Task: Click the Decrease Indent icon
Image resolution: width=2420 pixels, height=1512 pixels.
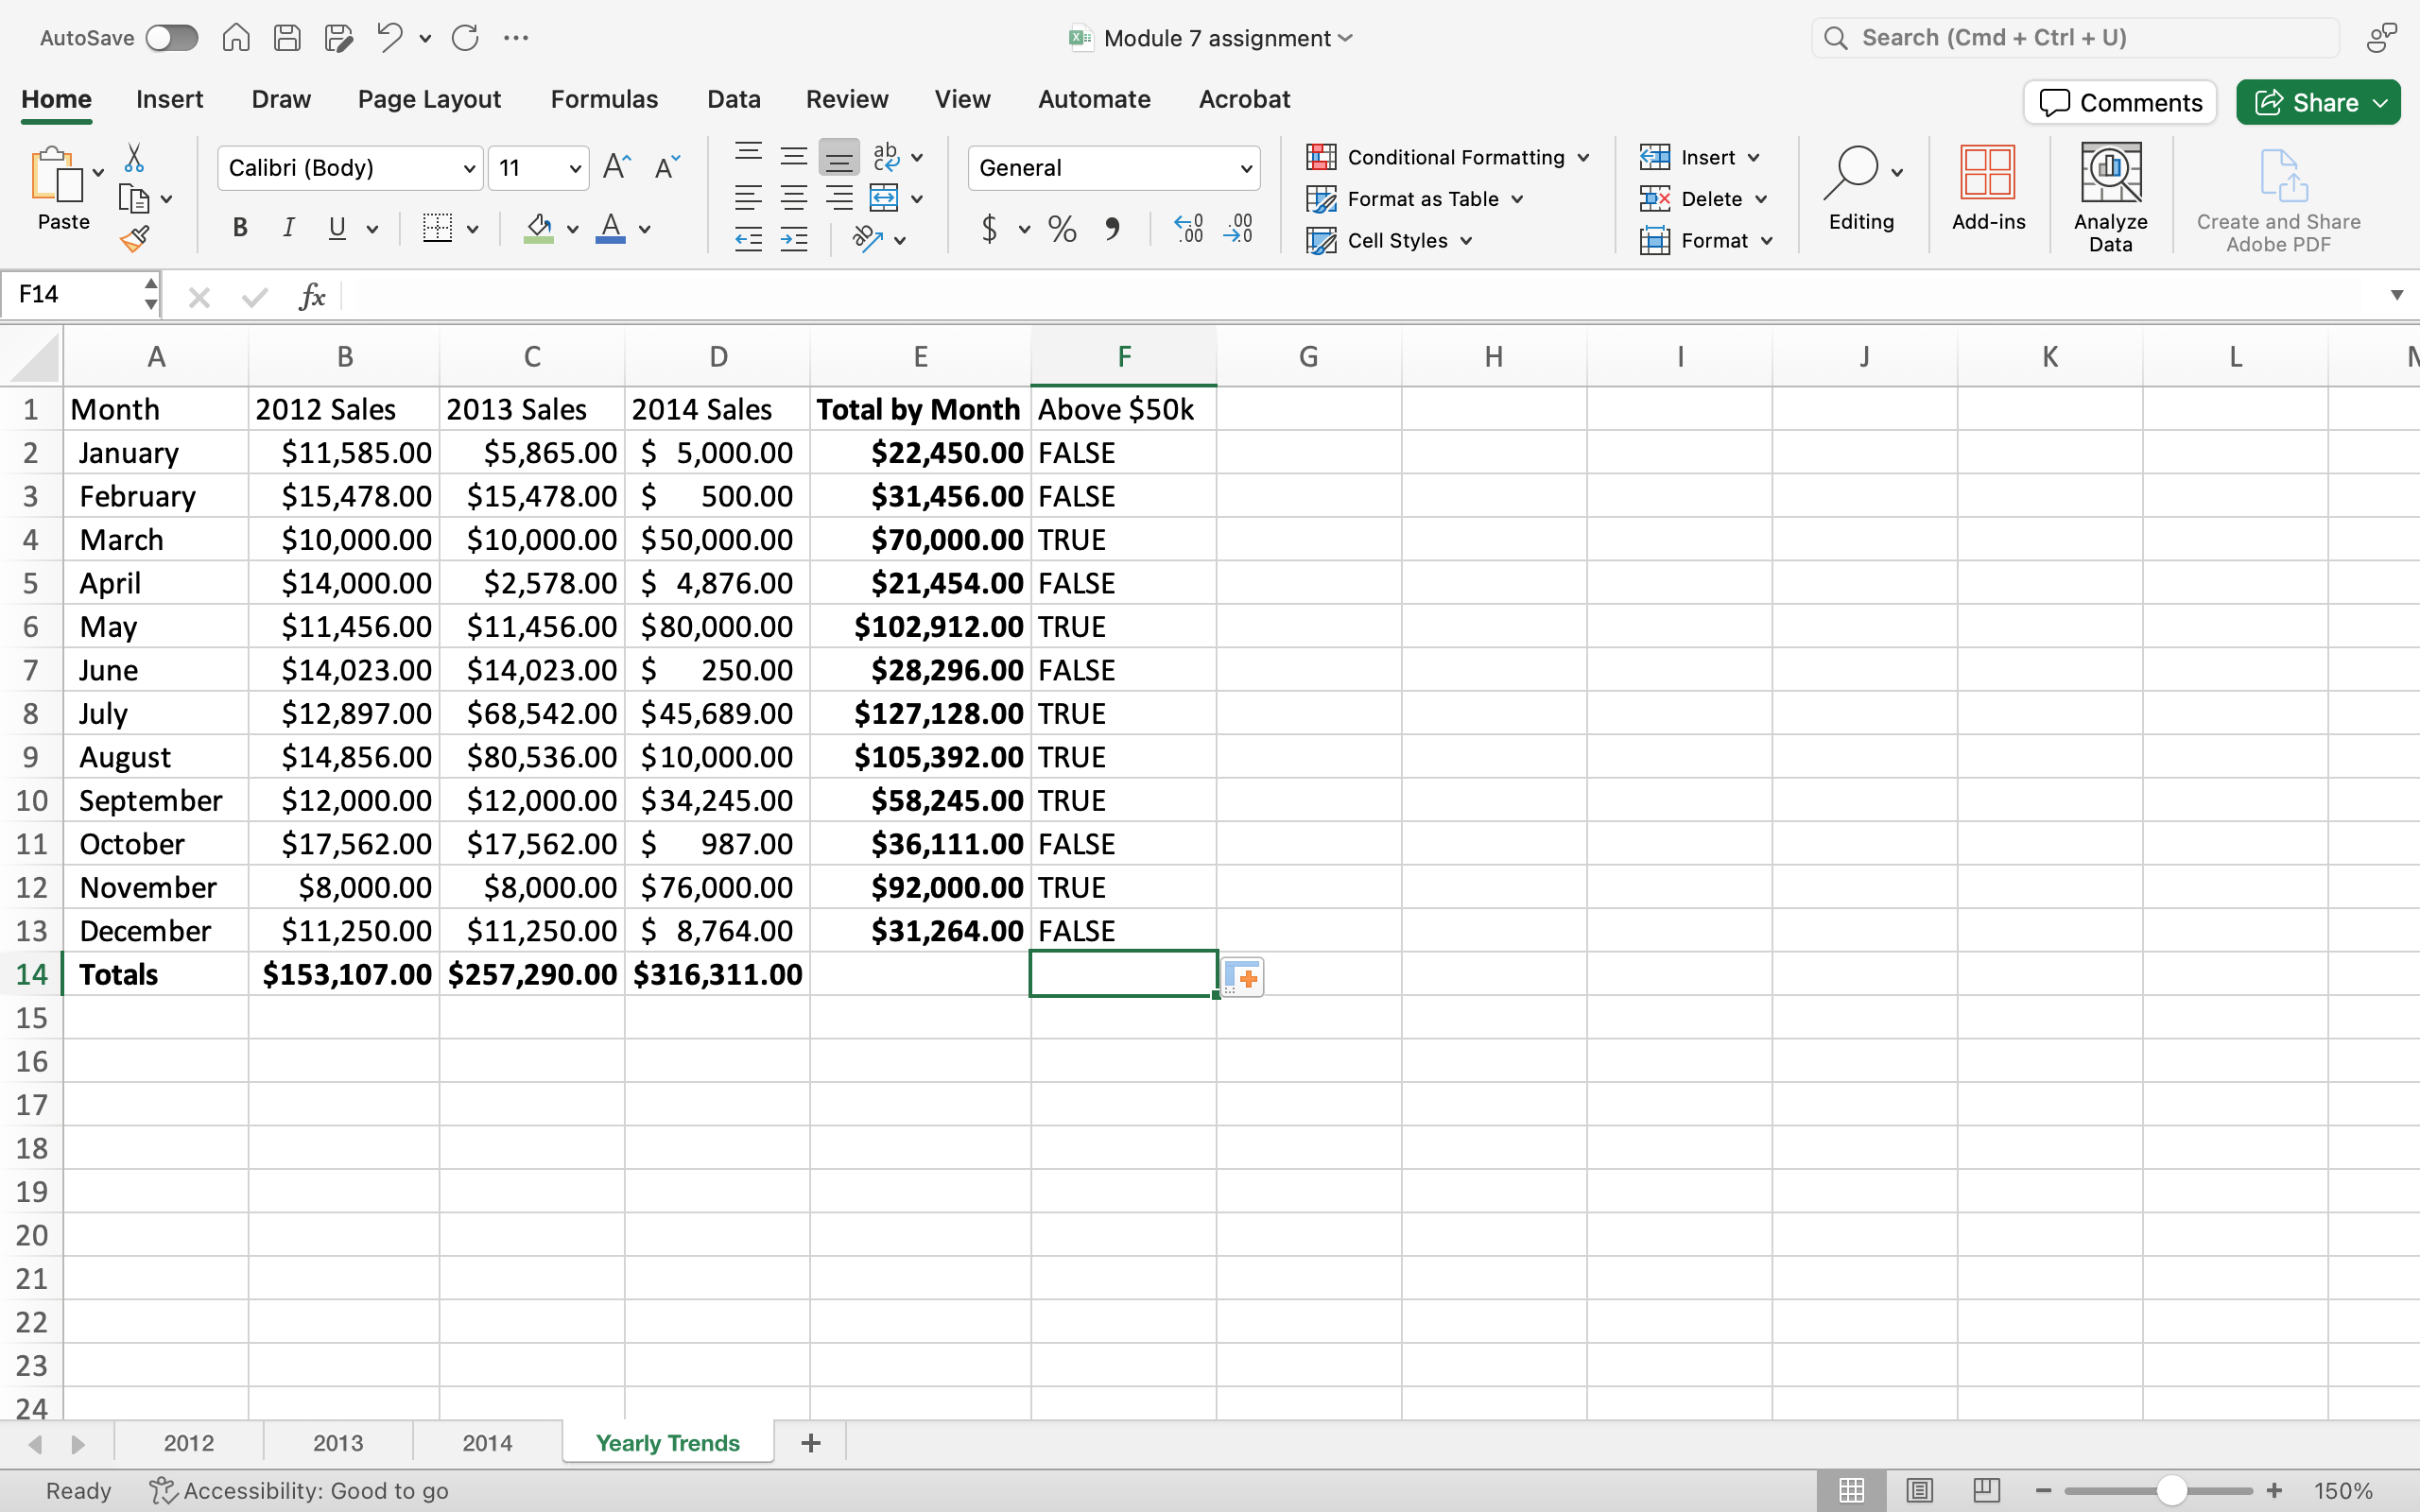Action: tap(748, 239)
